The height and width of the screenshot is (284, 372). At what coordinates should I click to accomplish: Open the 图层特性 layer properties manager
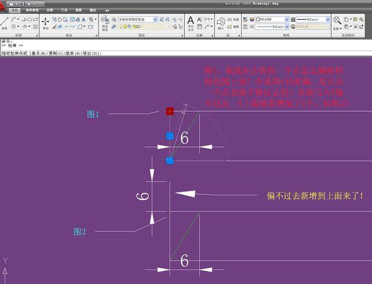105,23
